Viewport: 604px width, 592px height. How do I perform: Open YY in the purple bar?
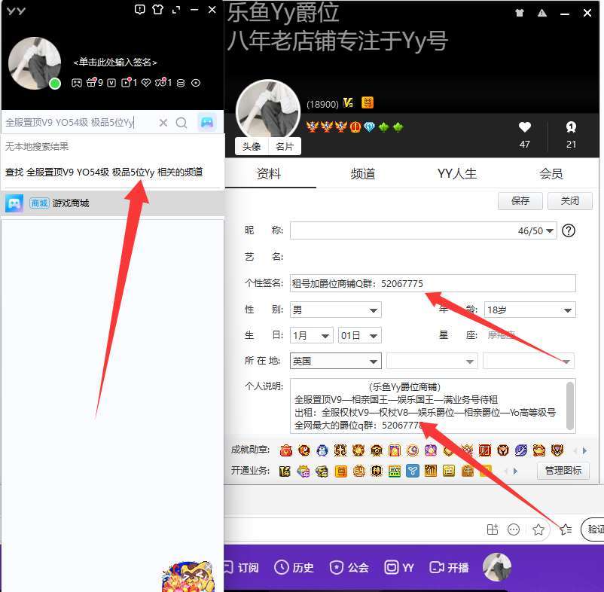399,567
